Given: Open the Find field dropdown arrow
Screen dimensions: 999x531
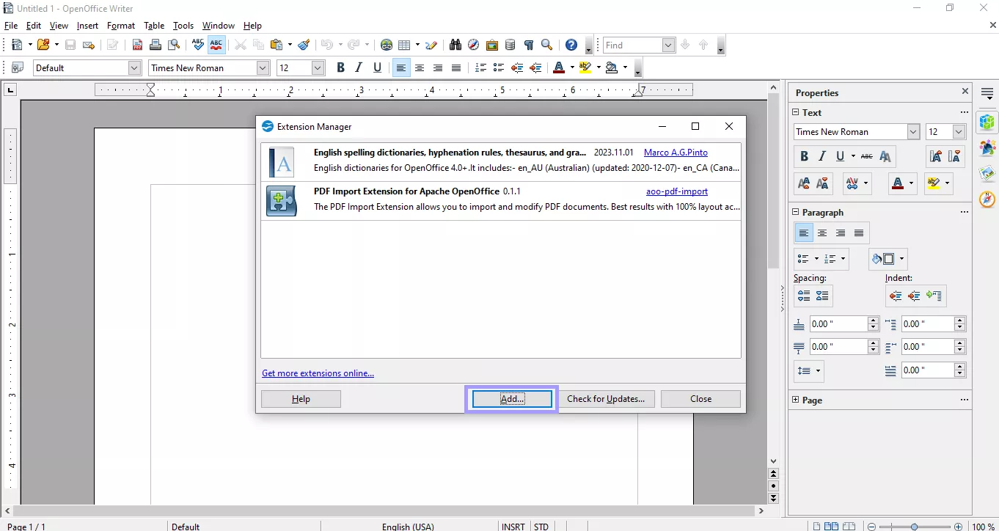Looking at the screenshot, I should tap(668, 45).
